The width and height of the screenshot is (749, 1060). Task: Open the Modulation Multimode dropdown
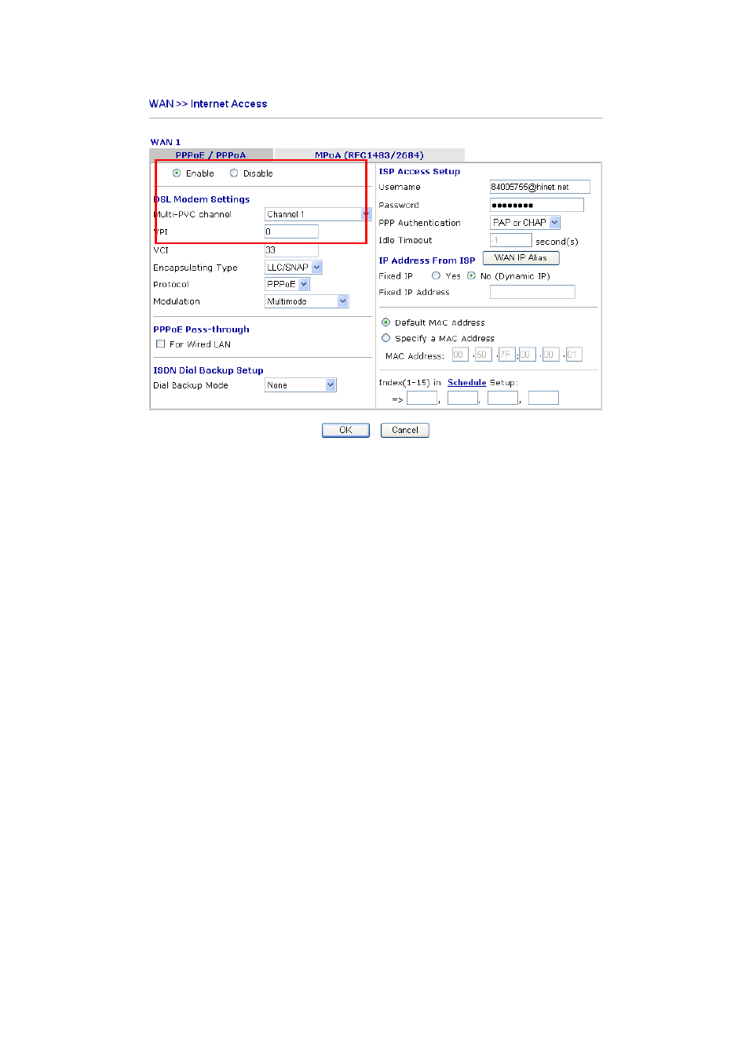307,301
